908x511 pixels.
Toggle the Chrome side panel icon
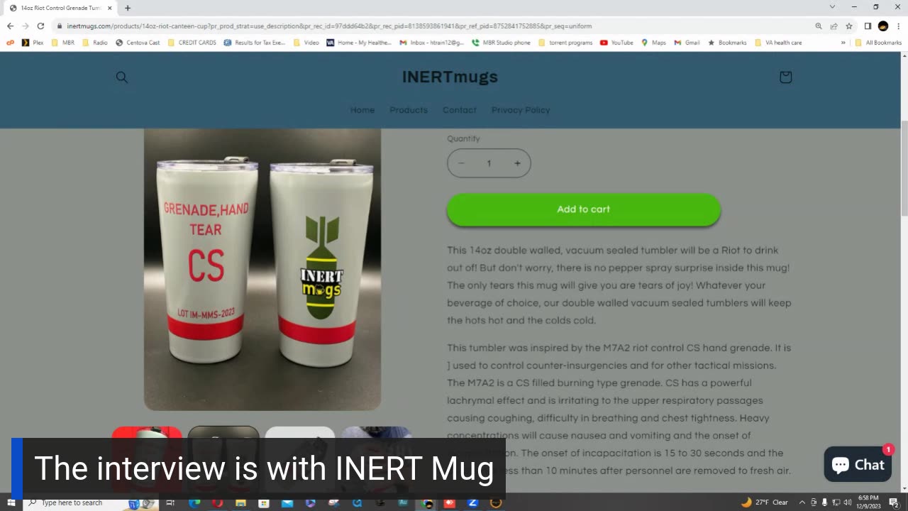point(868,26)
